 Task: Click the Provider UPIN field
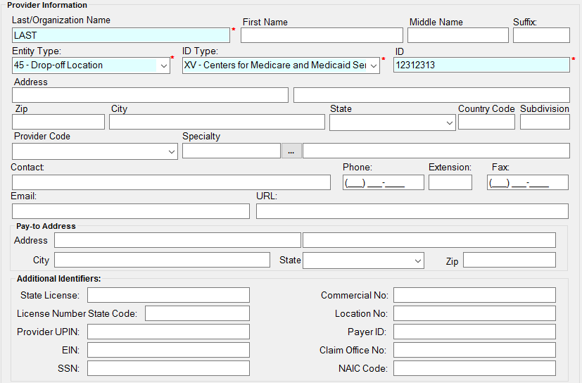point(168,332)
